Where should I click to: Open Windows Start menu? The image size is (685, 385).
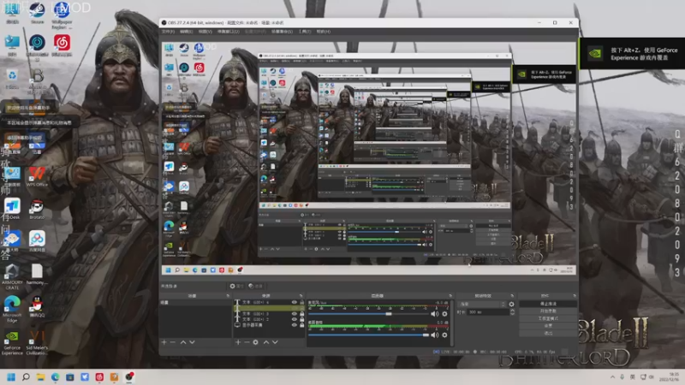click(11, 376)
